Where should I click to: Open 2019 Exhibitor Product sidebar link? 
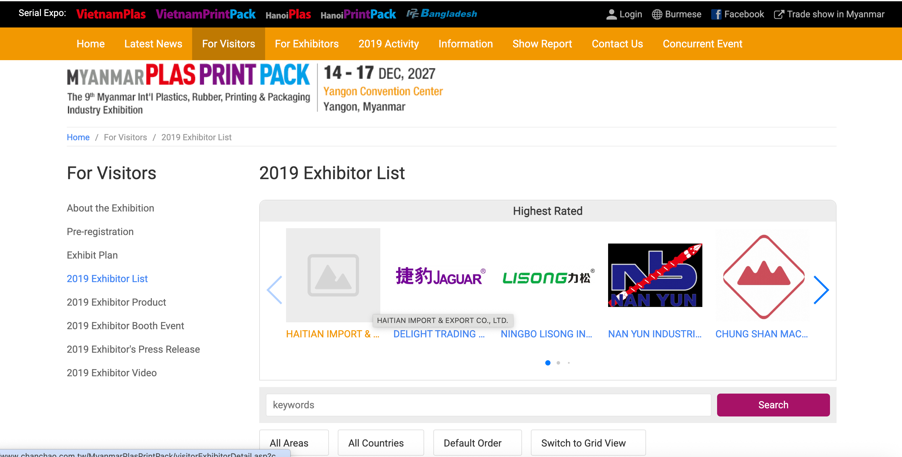116,302
